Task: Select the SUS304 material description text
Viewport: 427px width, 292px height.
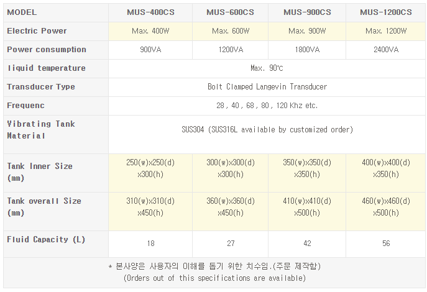Action: tap(267, 129)
